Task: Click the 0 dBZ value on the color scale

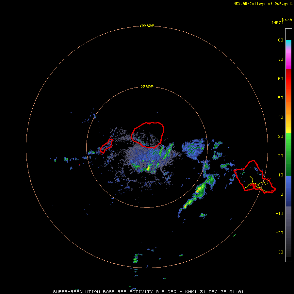Action: (x=282, y=194)
